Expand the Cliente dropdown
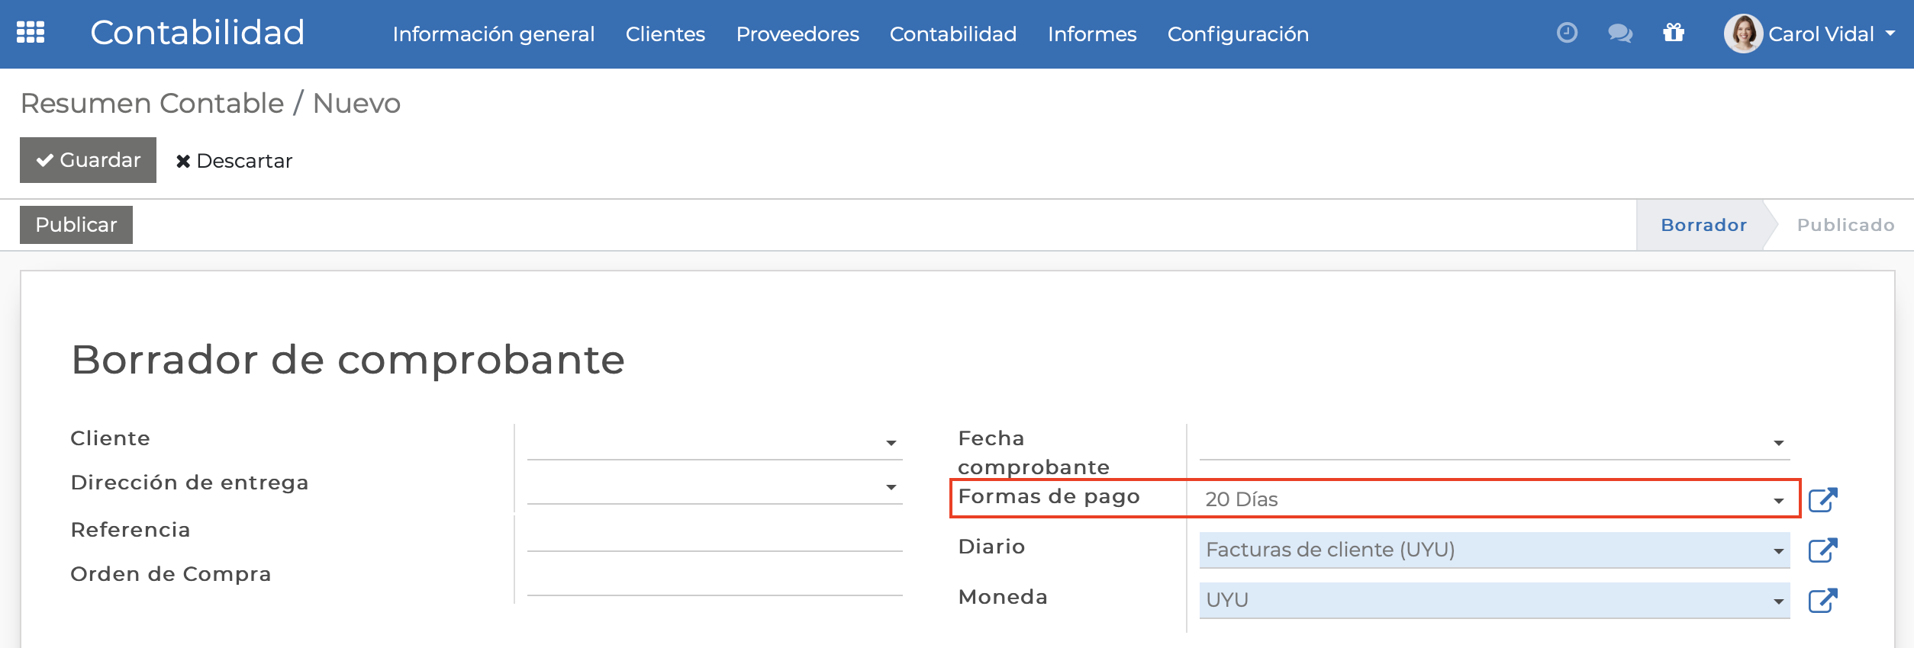This screenshot has height=648, width=1914. [890, 442]
